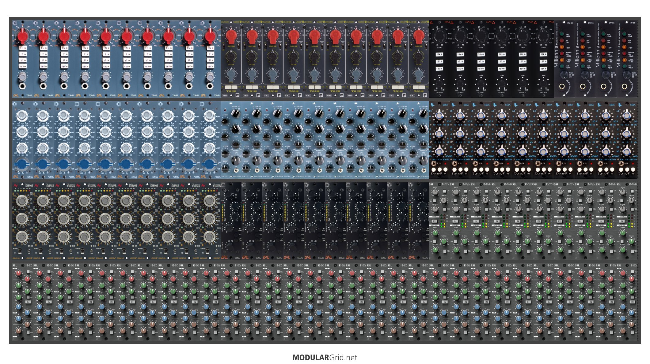Click the leftmost 73MPL output jack socket

click(22, 87)
